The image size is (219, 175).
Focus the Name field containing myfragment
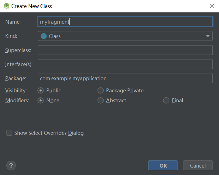[125, 22]
